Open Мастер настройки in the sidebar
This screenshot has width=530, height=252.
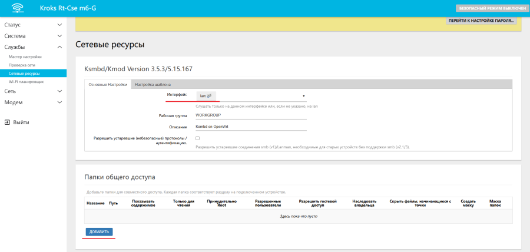pyautogui.click(x=25, y=57)
